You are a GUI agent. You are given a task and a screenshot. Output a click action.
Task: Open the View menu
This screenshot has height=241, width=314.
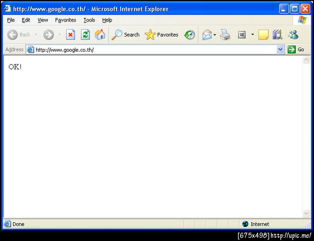point(43,20)
